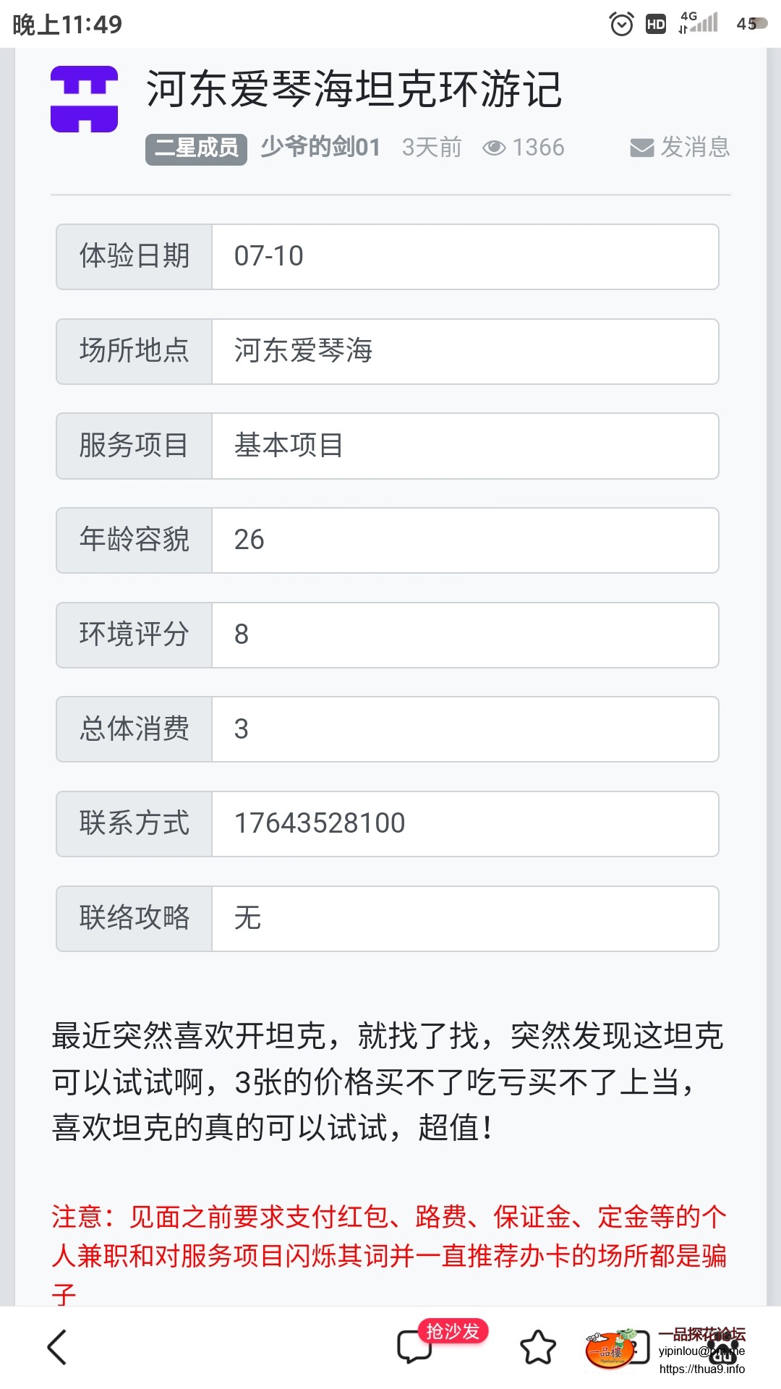Open the forum logo icon at top left

(x=83, y=98)
